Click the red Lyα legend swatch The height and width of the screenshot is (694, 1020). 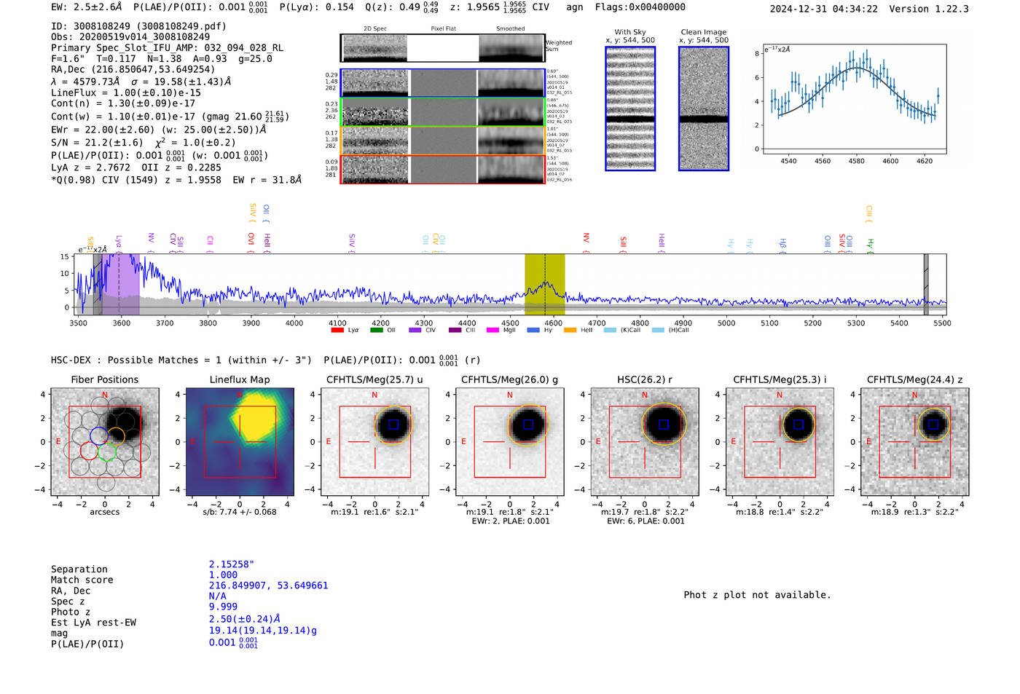click(337, 330)
